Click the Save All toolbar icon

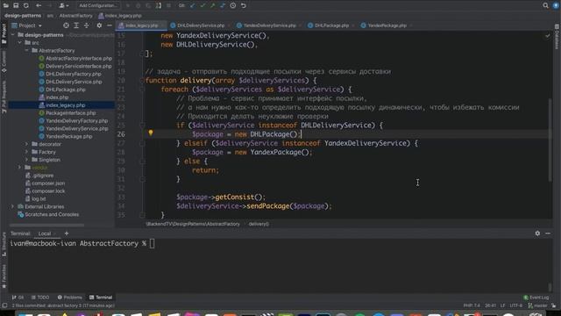[x=16, y=5]
